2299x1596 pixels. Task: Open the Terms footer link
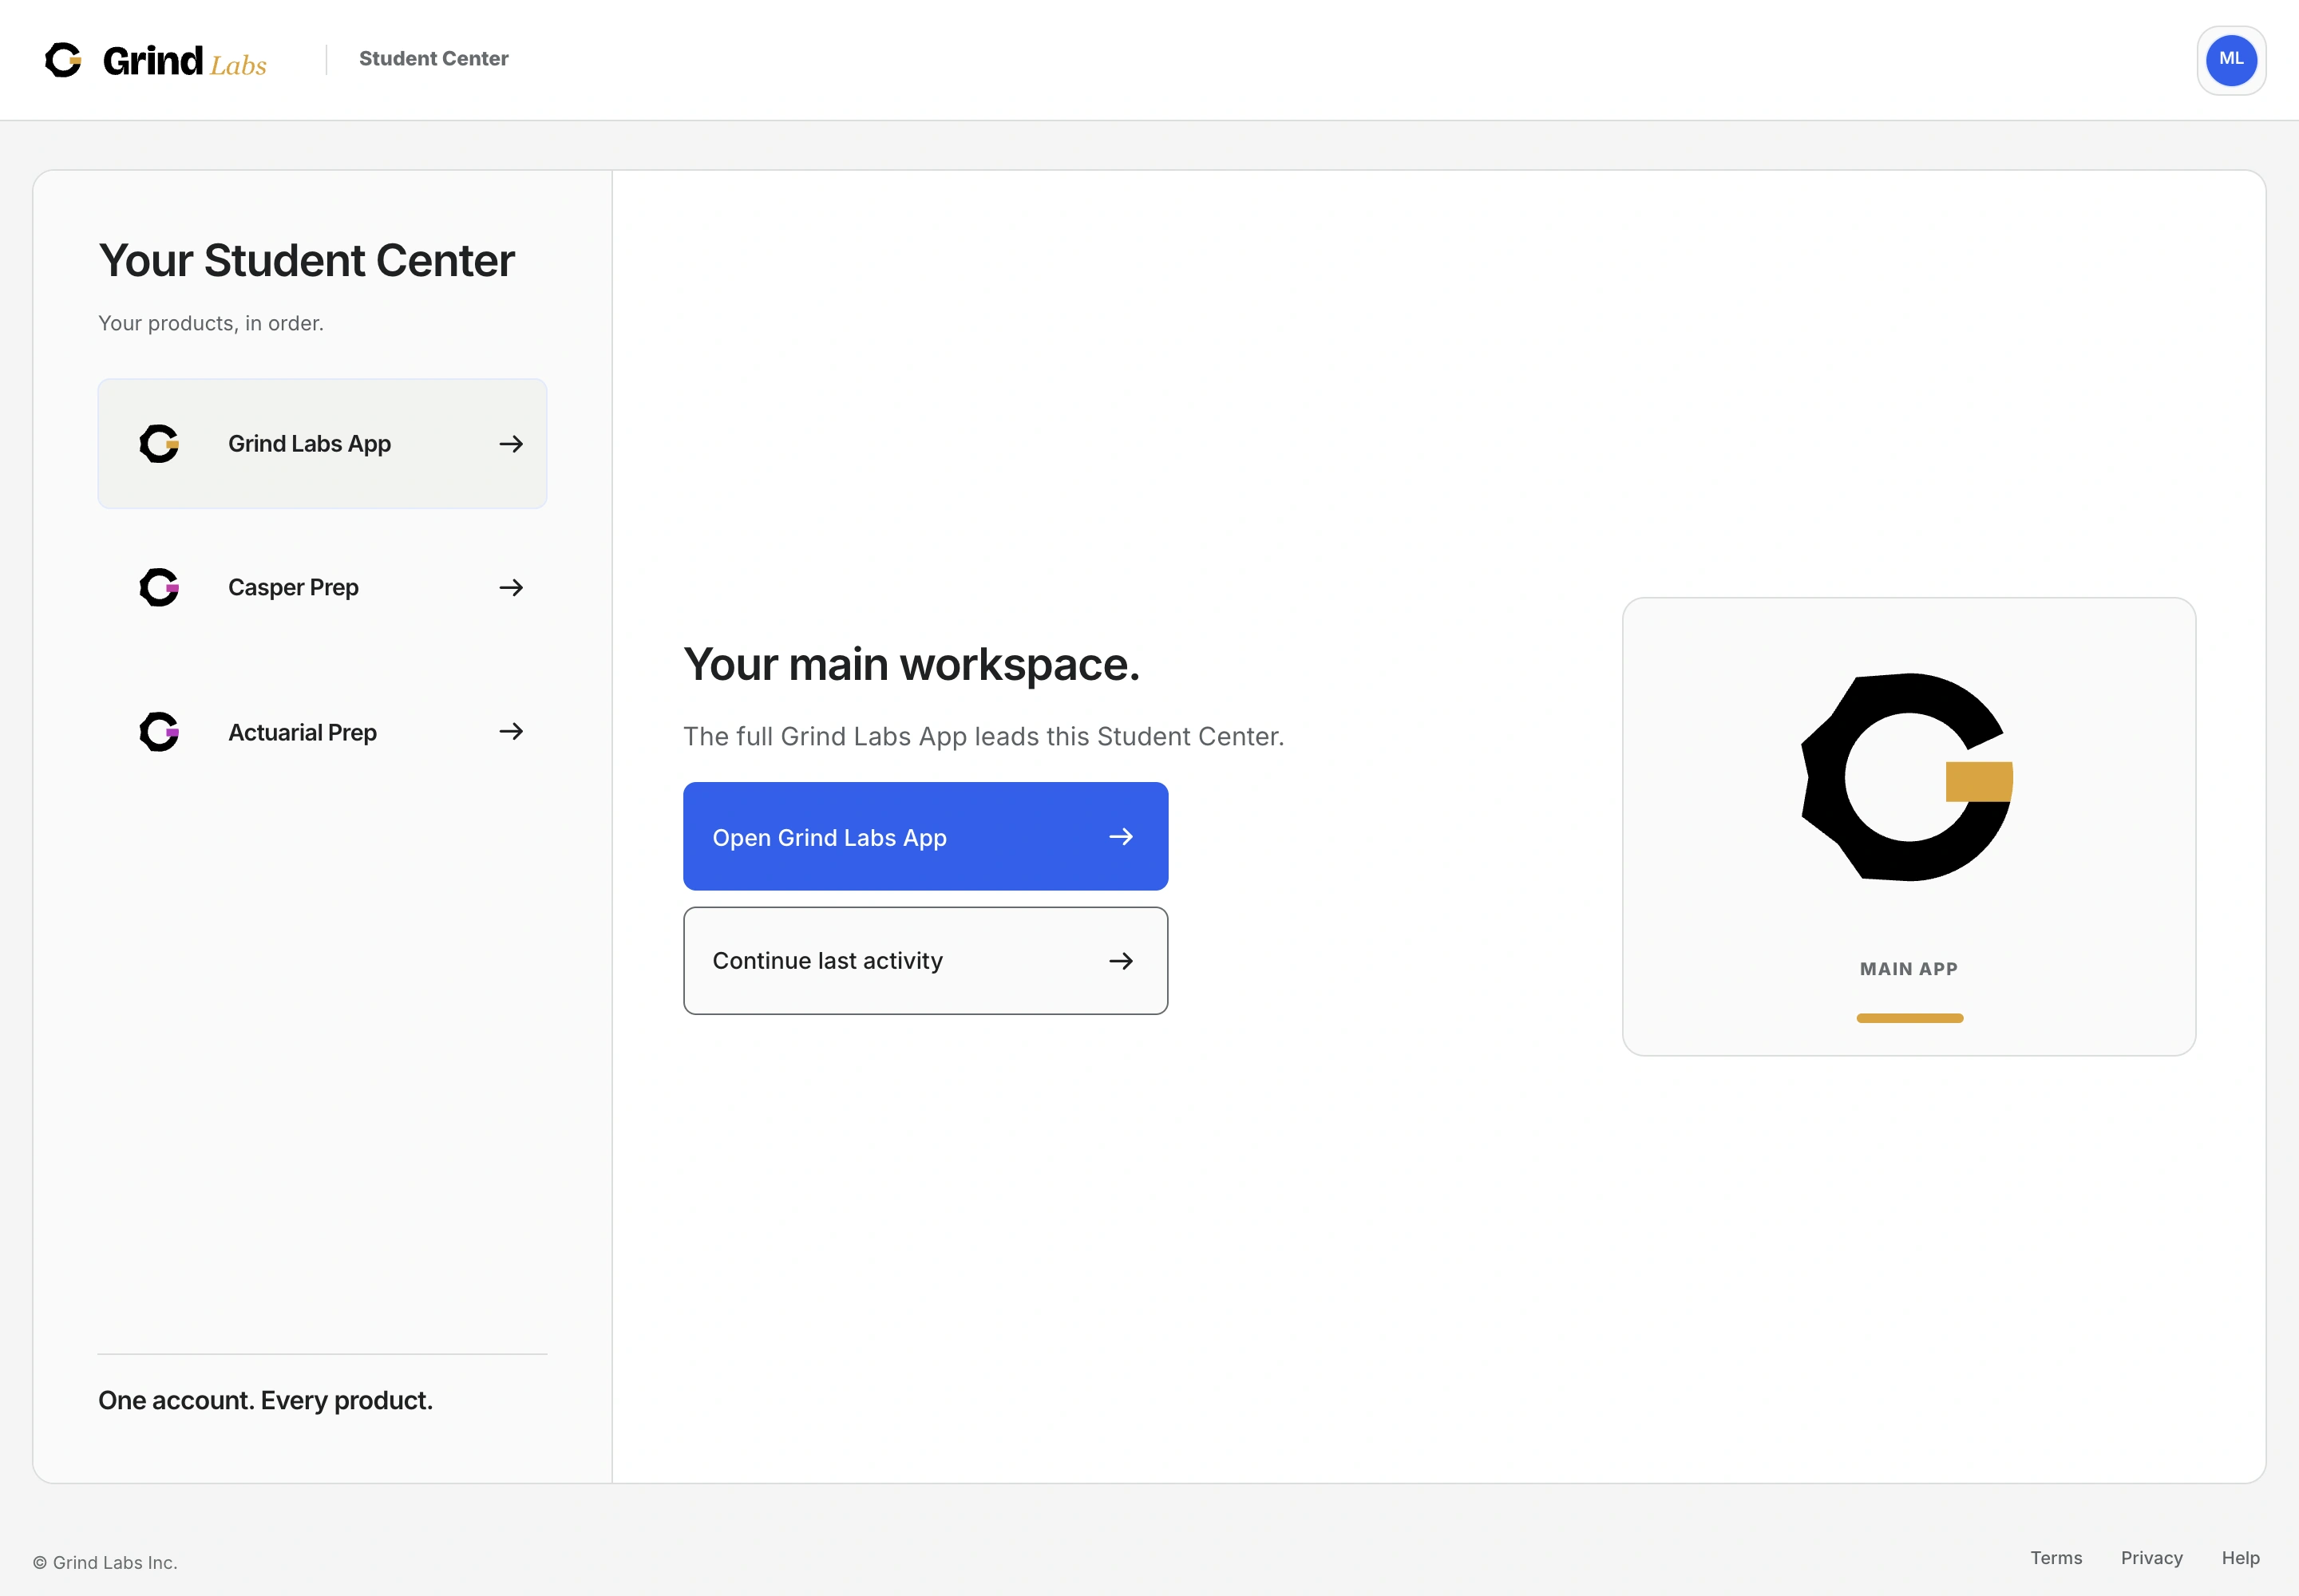(x=2056, y=1558)
